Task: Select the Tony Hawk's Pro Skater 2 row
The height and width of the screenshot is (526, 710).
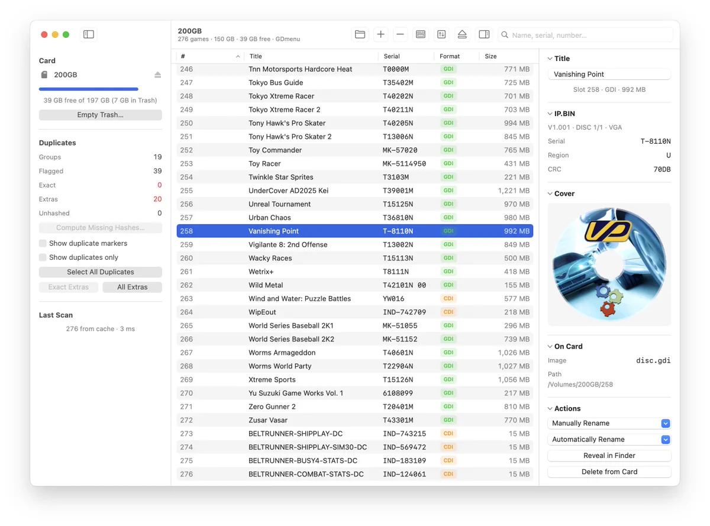Action: (355, 137)
